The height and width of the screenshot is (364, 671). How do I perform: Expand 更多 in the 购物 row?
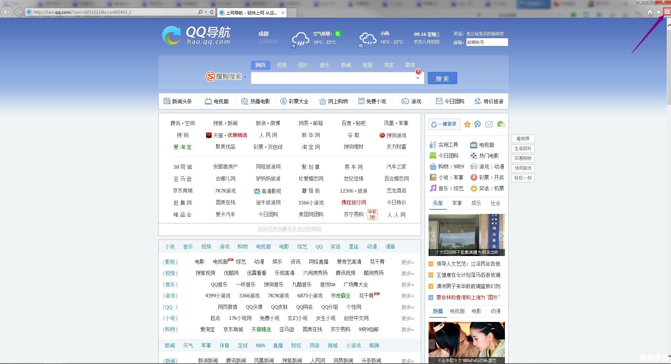408,330
